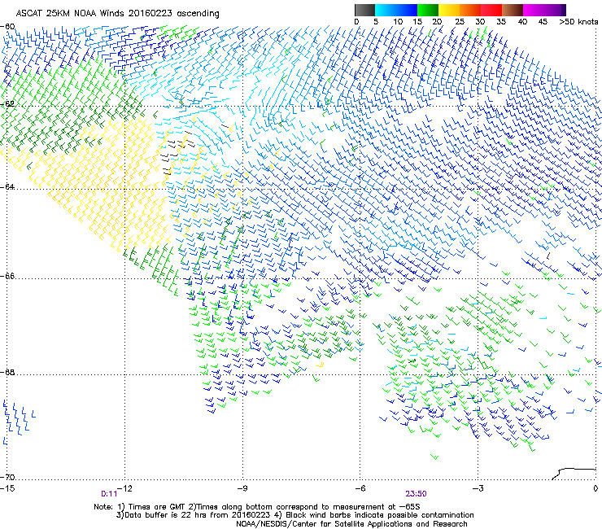Click the red 30-35 knots legend color
Image resolution: width=602 pixels, height=529 pixels.
[x=491, y=10]
